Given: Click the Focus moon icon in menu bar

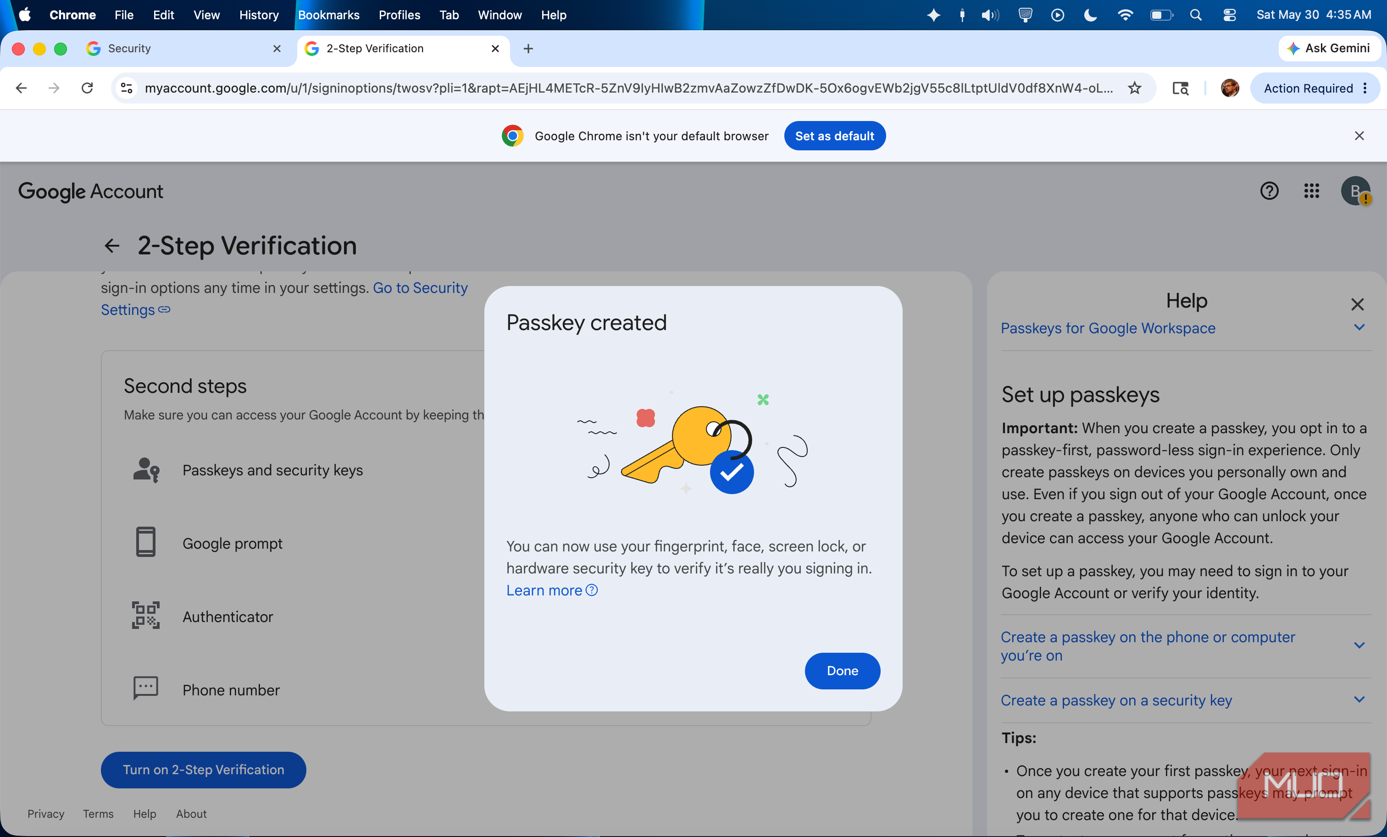Looking at the screenshot, I should (1090, 15).
